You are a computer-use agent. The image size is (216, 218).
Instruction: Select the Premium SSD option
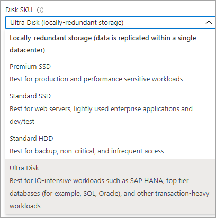111,72
